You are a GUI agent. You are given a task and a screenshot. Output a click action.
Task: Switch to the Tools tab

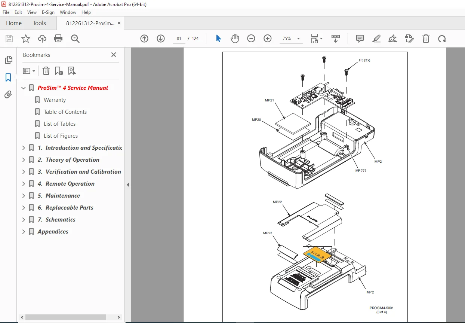click(x=39, y=23)
